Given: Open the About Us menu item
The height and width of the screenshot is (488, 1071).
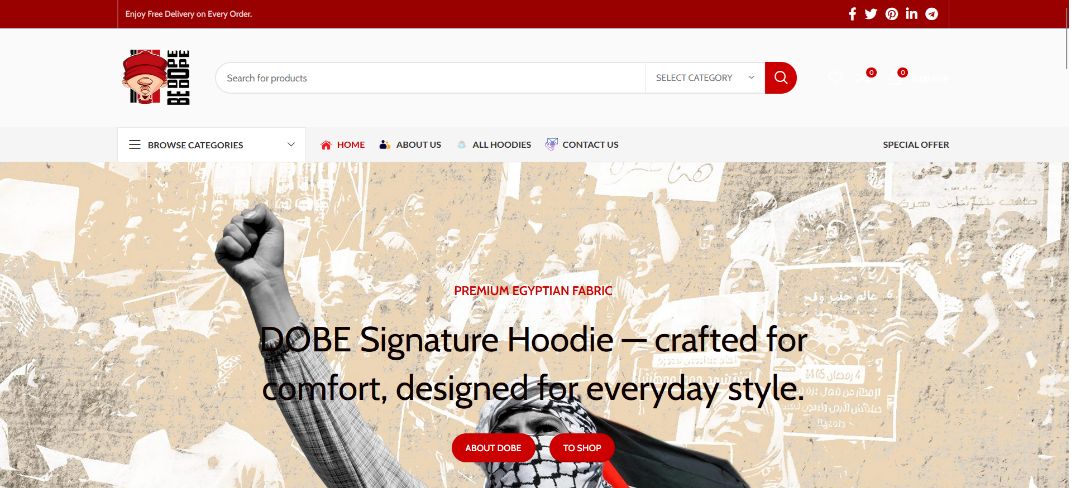Looking at the screenshot, I should pyautogui.click(x=410, y=144).
